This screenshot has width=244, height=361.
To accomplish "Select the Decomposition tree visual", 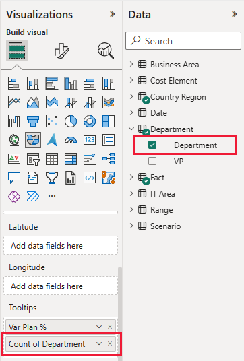I will click(x=109, y=159).
